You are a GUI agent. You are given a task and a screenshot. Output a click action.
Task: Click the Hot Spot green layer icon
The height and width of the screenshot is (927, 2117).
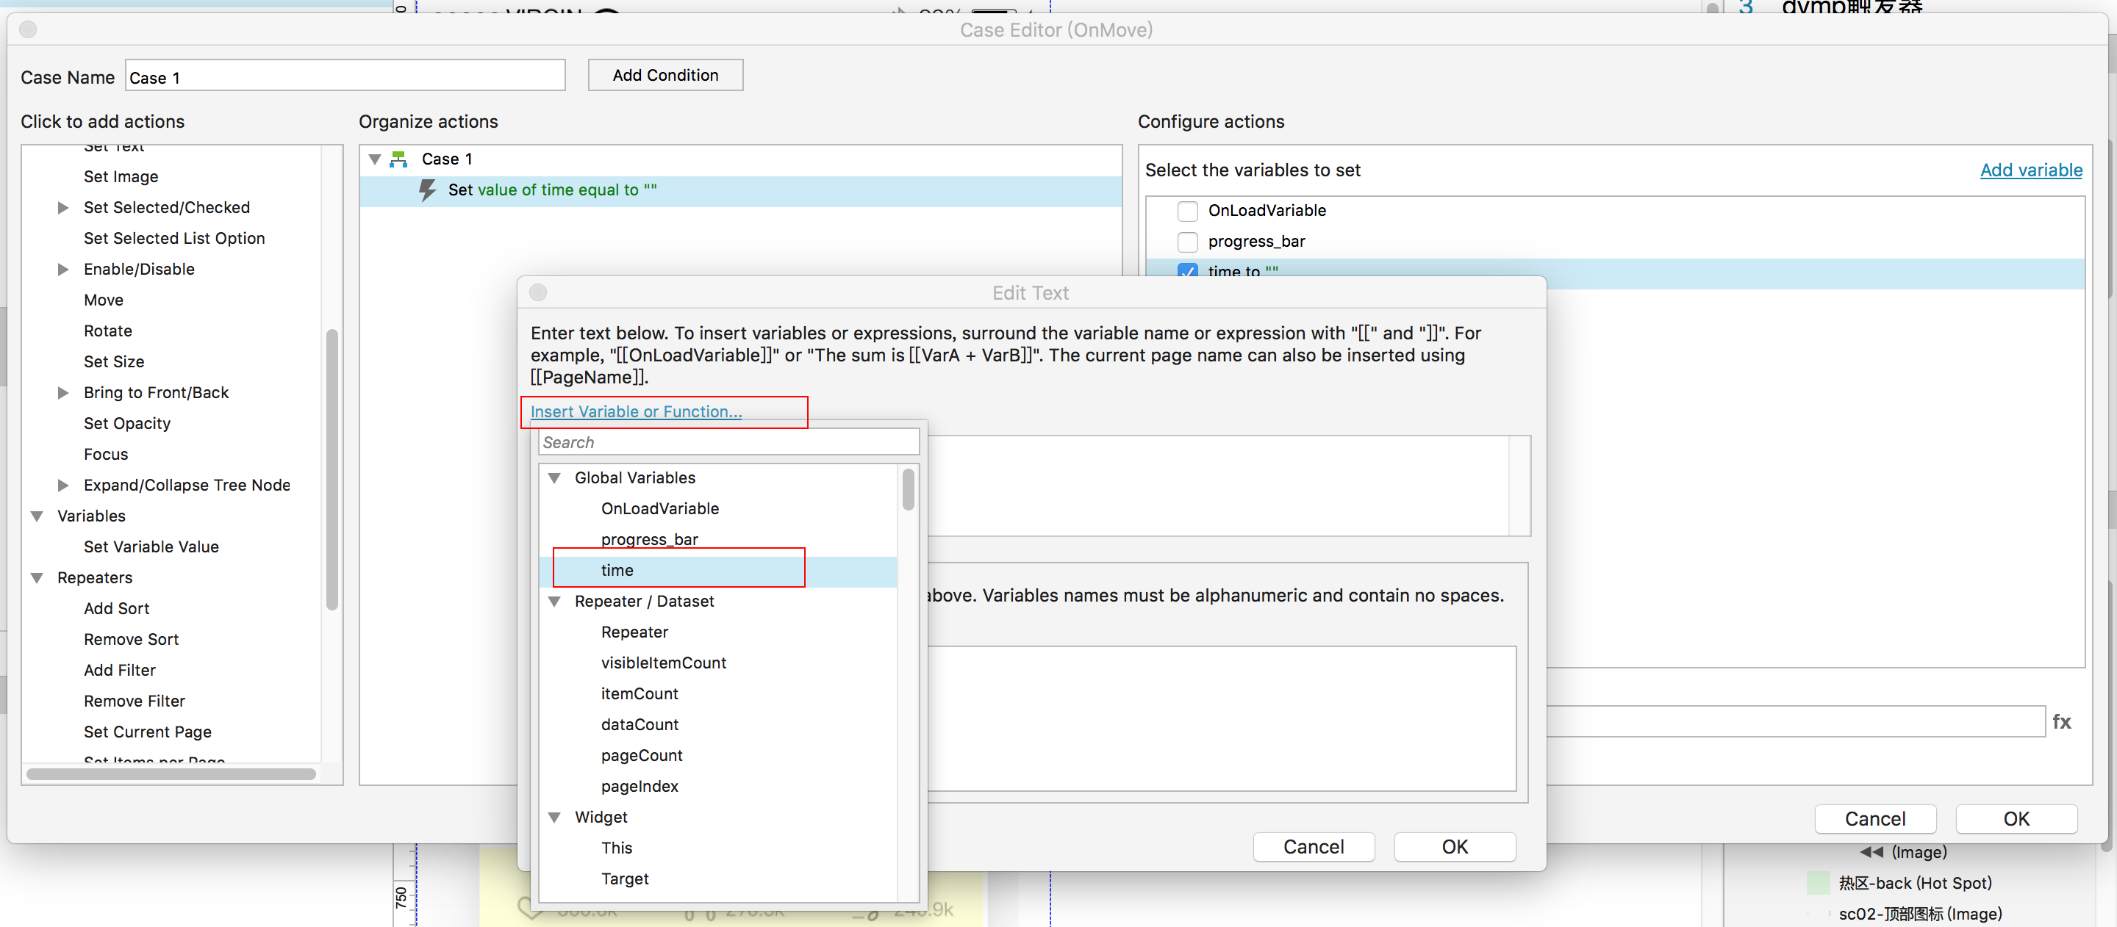[1818, 883]
